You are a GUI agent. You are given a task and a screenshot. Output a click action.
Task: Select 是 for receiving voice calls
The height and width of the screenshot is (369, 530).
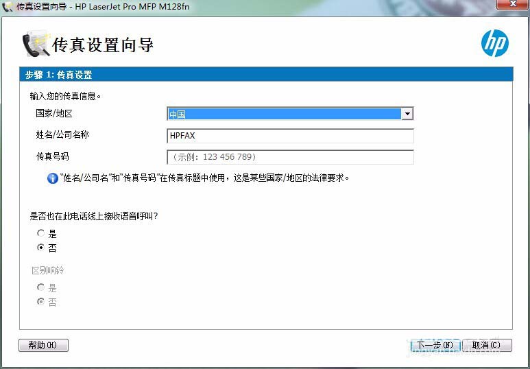(x=41, y=233)
